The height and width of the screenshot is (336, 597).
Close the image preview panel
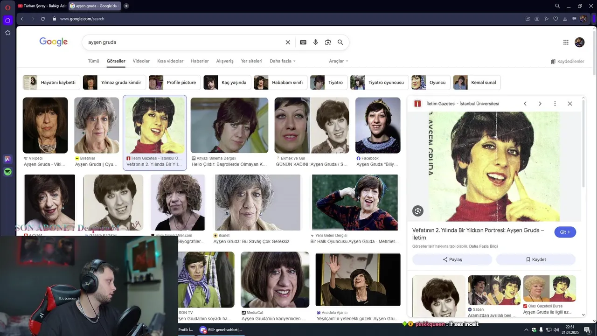click(570, 104)
